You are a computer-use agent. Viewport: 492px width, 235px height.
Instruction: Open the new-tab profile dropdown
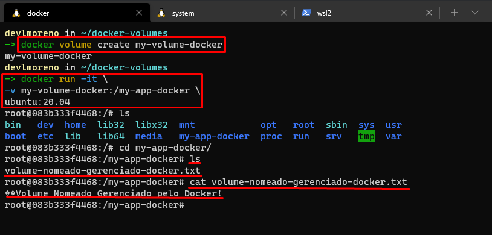click(475, 13)
